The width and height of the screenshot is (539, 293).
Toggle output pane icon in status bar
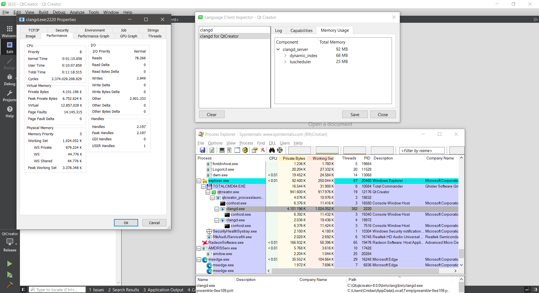(x=527, y=290)
